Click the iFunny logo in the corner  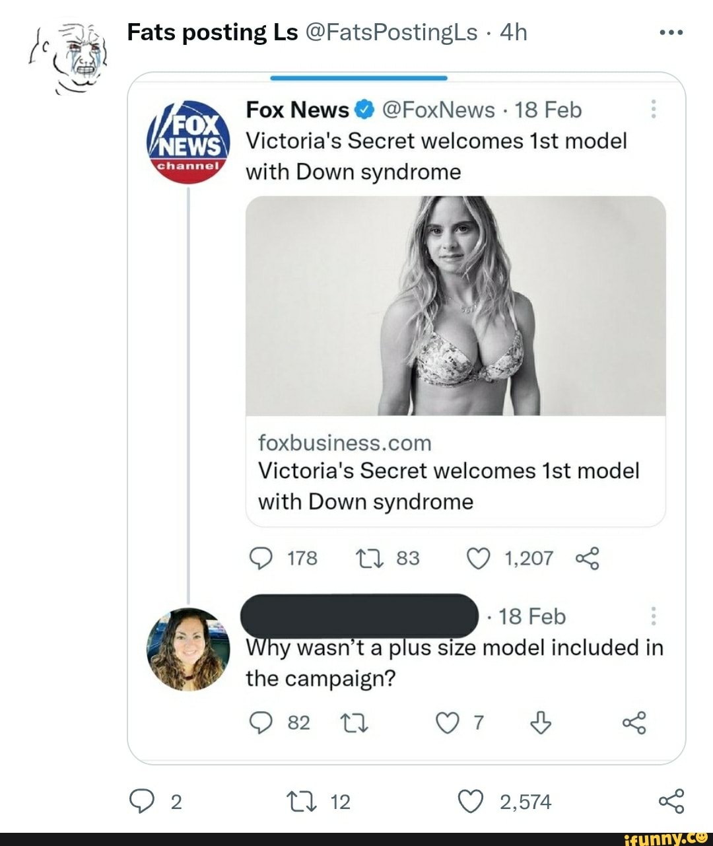coord(667,837)
